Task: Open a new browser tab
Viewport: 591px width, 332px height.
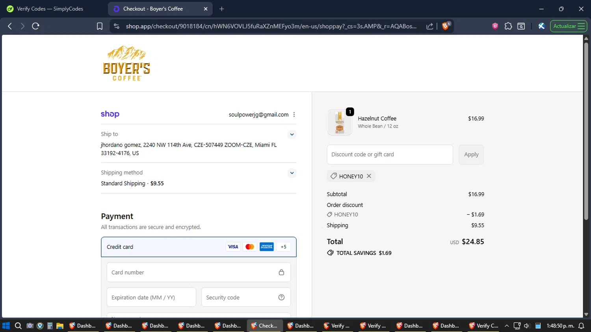Action: (x=222, y=9)
